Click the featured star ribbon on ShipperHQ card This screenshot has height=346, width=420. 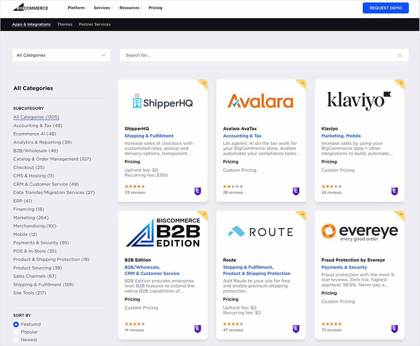203,83
